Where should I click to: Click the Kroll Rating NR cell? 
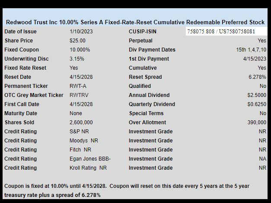coord(88,168)
